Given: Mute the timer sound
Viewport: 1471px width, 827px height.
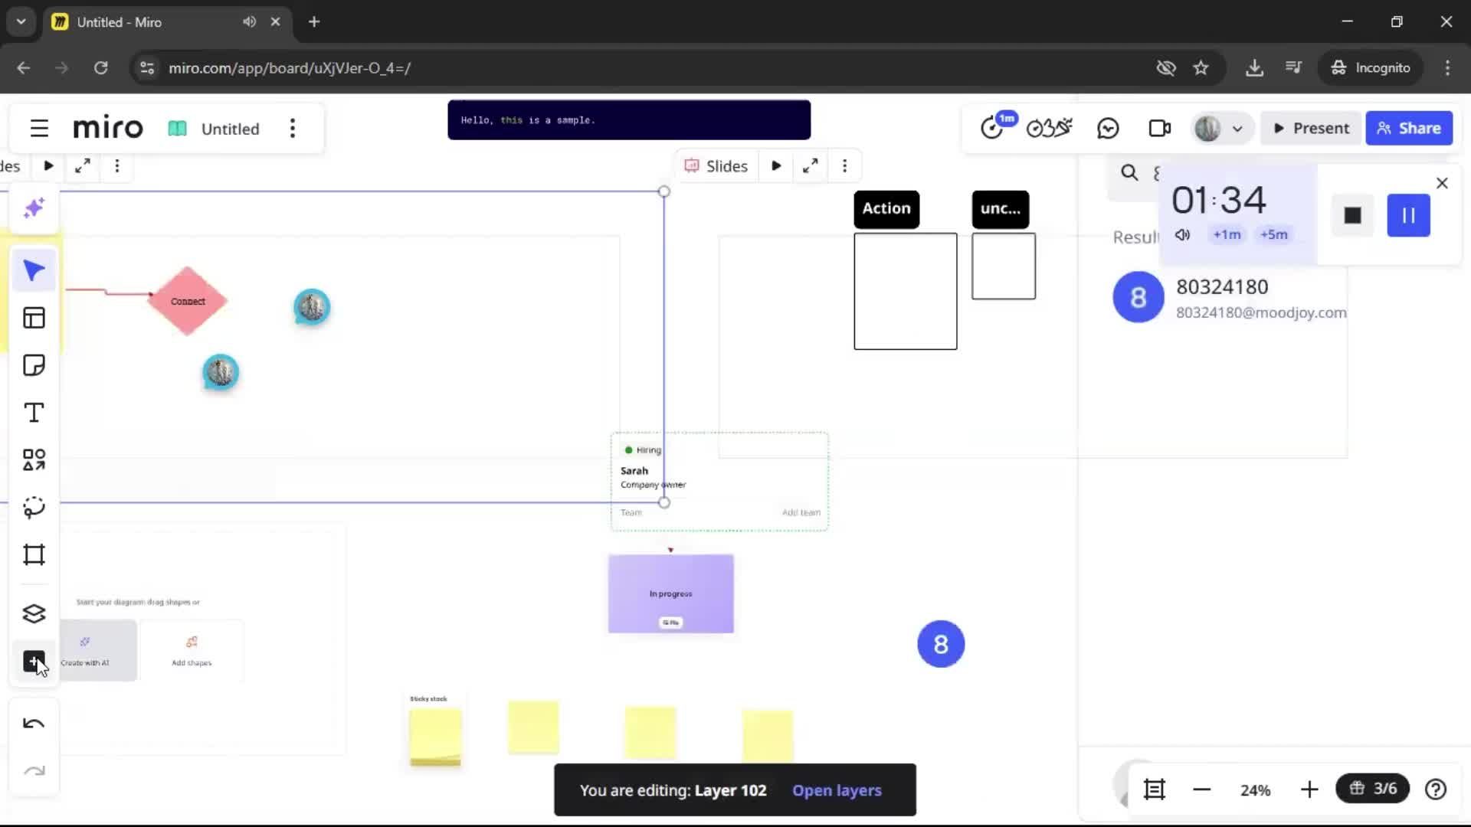Looking at the screenshot, I should point(1183,234).
